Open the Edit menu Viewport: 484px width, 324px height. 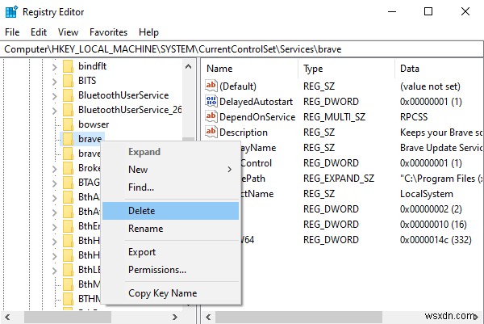[39, 32]
